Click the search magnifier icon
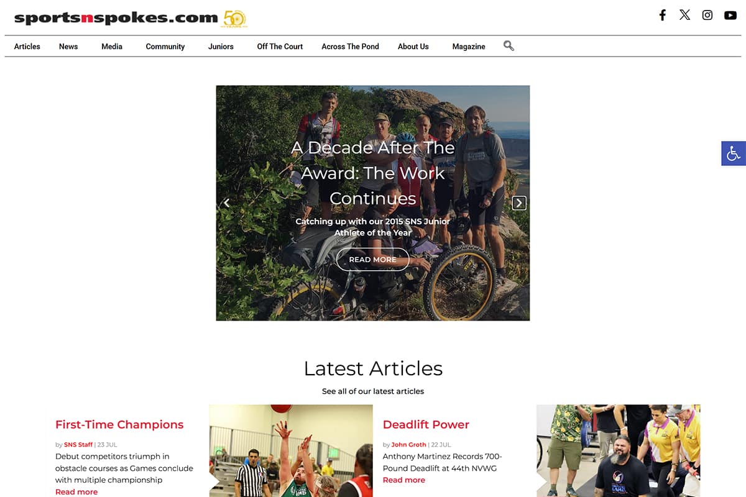The width and height of the screenshot is (746, 497). pos(509,45)
